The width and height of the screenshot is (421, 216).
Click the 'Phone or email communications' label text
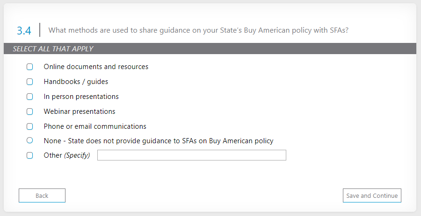[95, 126]
